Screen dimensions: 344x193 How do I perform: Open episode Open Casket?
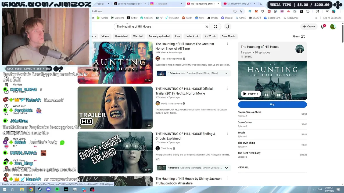pos(272,124)
